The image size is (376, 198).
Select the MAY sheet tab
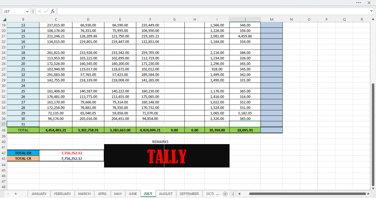click(118, 194)
